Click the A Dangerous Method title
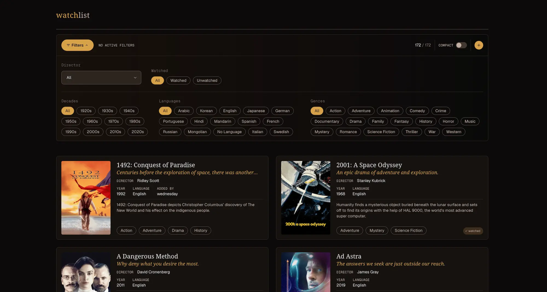The image size is (547, 292). click(x=147, y=256)
